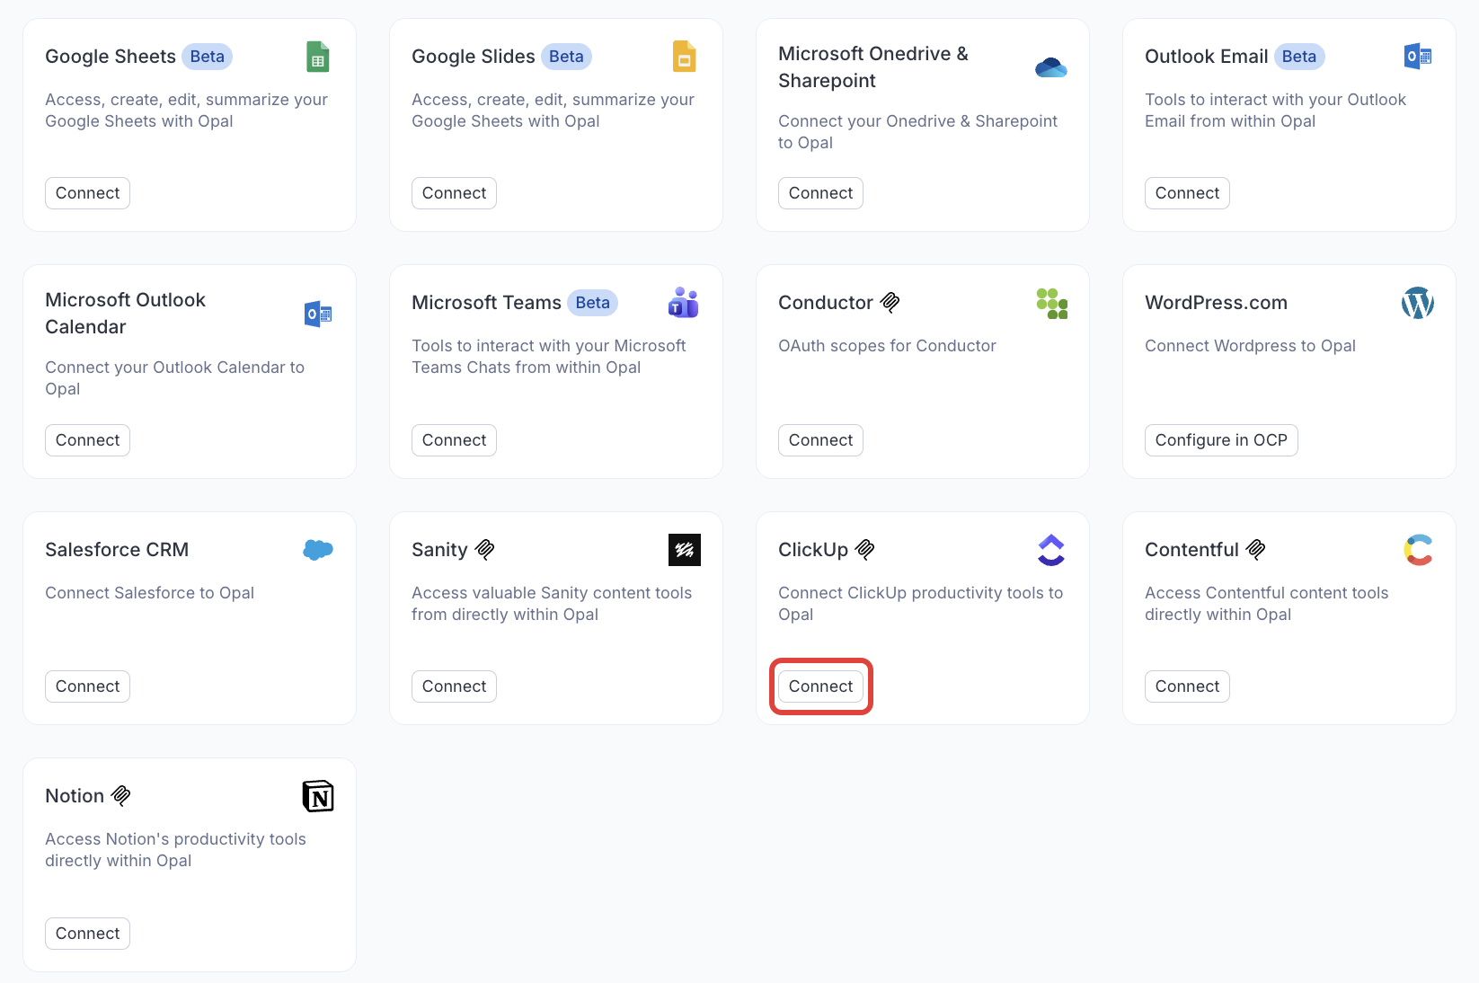Viewport: 1479px width, 983px height.
Task: Click "Connect Salesforce to Opal" description
Action: (x=149, y=593)
